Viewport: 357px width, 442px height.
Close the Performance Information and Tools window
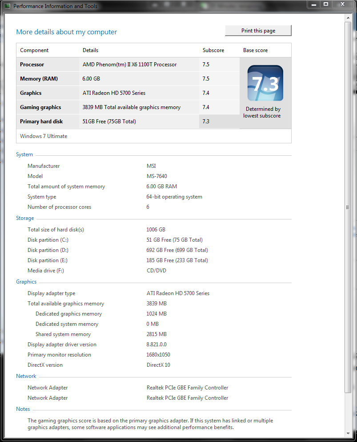[342, 4]
